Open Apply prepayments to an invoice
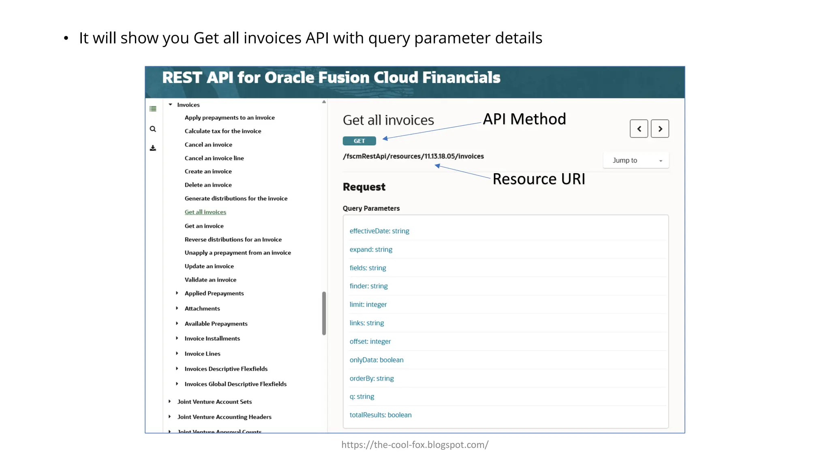The width and height of the screenshot is (830, 466). tap(229, 118)
